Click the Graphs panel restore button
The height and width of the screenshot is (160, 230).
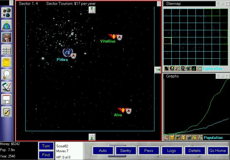coord(222,76)
